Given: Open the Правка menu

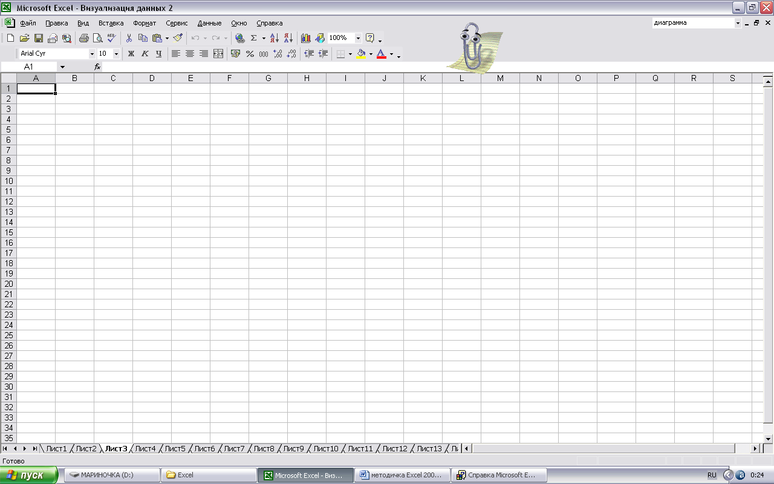Looking at the screenshot, I should [x=57, y=23].
